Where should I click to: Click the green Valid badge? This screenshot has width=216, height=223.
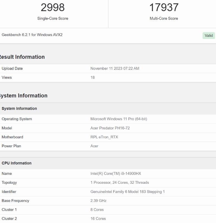(x=208, y=35)
